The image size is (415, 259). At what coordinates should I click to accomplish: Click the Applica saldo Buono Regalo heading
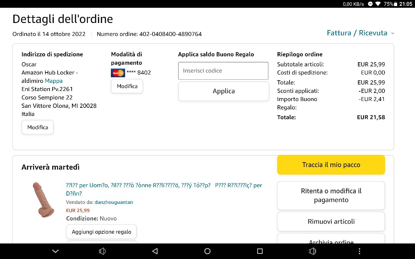point(216,54)
